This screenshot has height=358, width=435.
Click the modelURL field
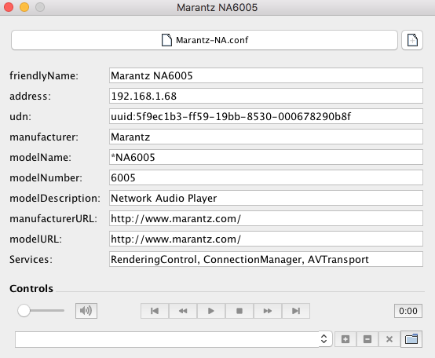click(x=265, y=239)
